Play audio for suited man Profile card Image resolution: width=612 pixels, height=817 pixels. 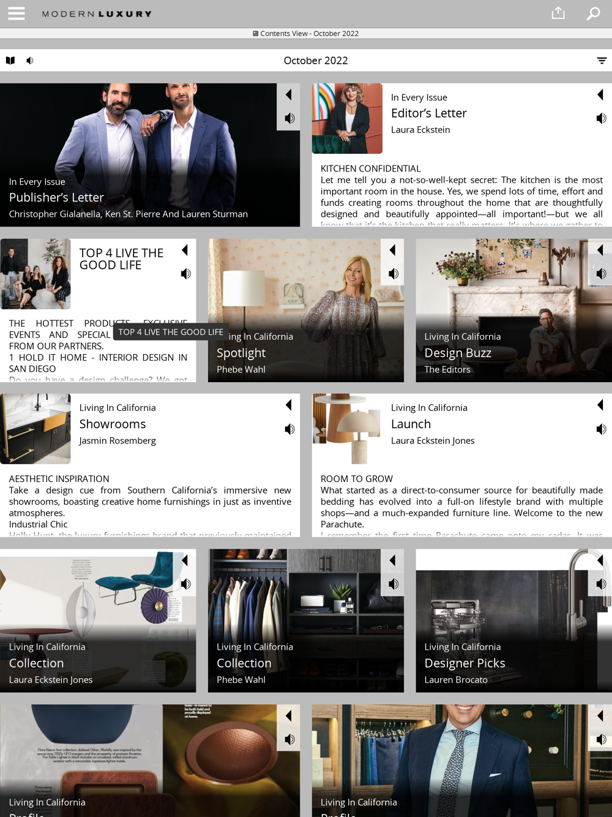(601, 740)
